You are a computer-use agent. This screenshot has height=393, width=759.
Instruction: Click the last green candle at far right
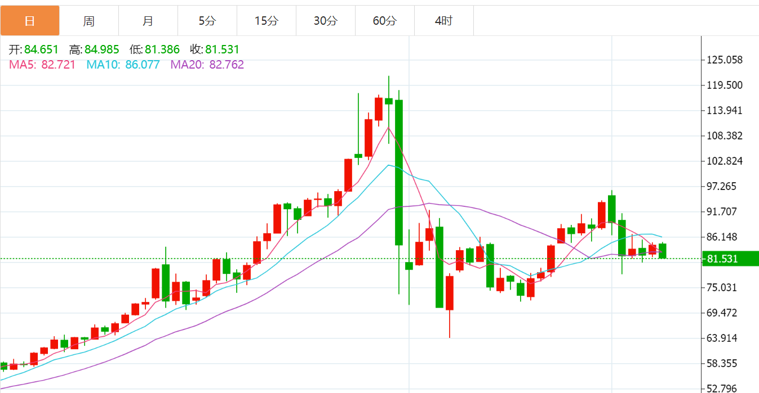[663, 251]
